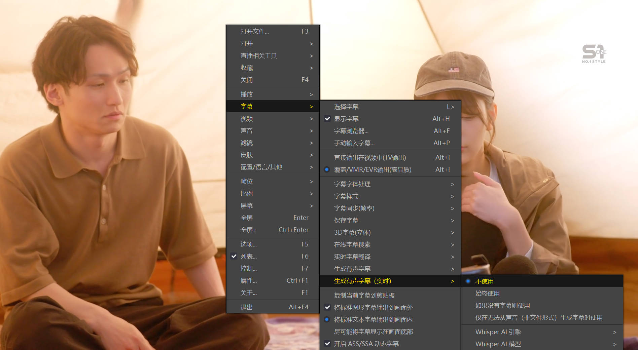Select 关闭 F4 menu entry
This screenshot has height=350, width=638.
click(273, 80)
